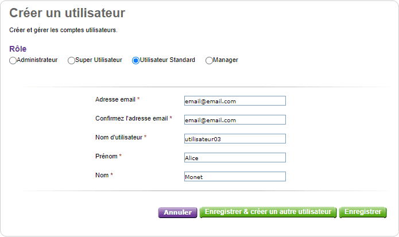Select the Utilisateur Standard radio button
The width and height of the screenshot is (399, 237).
coord(135,60)
